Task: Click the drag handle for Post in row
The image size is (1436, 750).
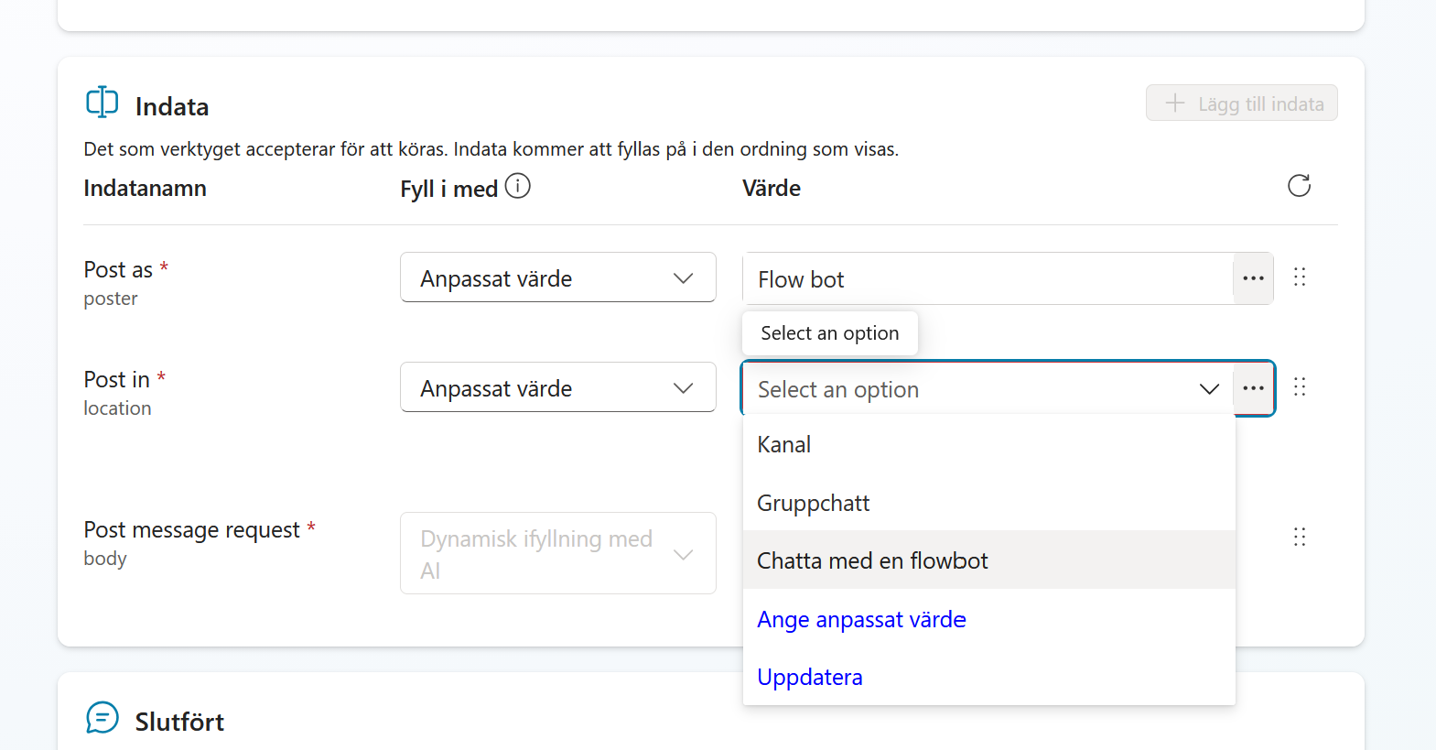Action: 1299,386
